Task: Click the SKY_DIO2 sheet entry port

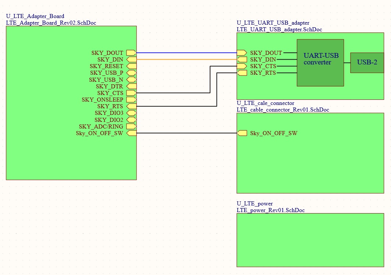Action: click(x=131, y=120)
